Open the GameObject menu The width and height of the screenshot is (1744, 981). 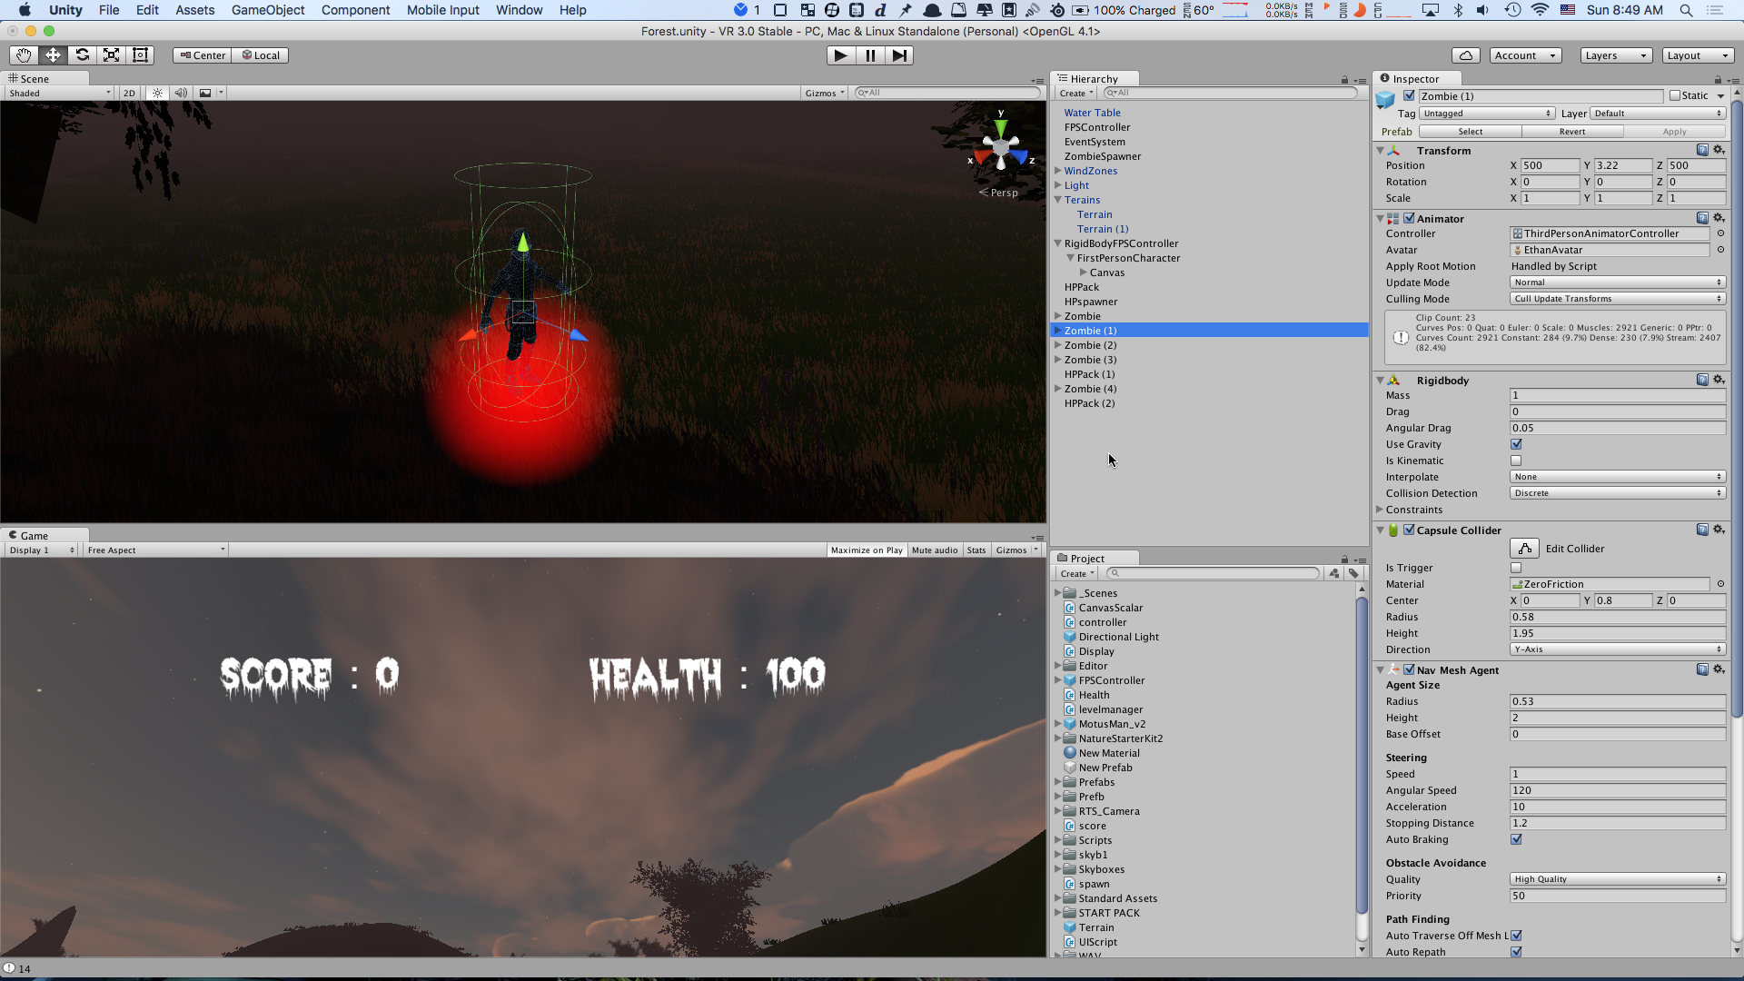[x=268, y=10]
